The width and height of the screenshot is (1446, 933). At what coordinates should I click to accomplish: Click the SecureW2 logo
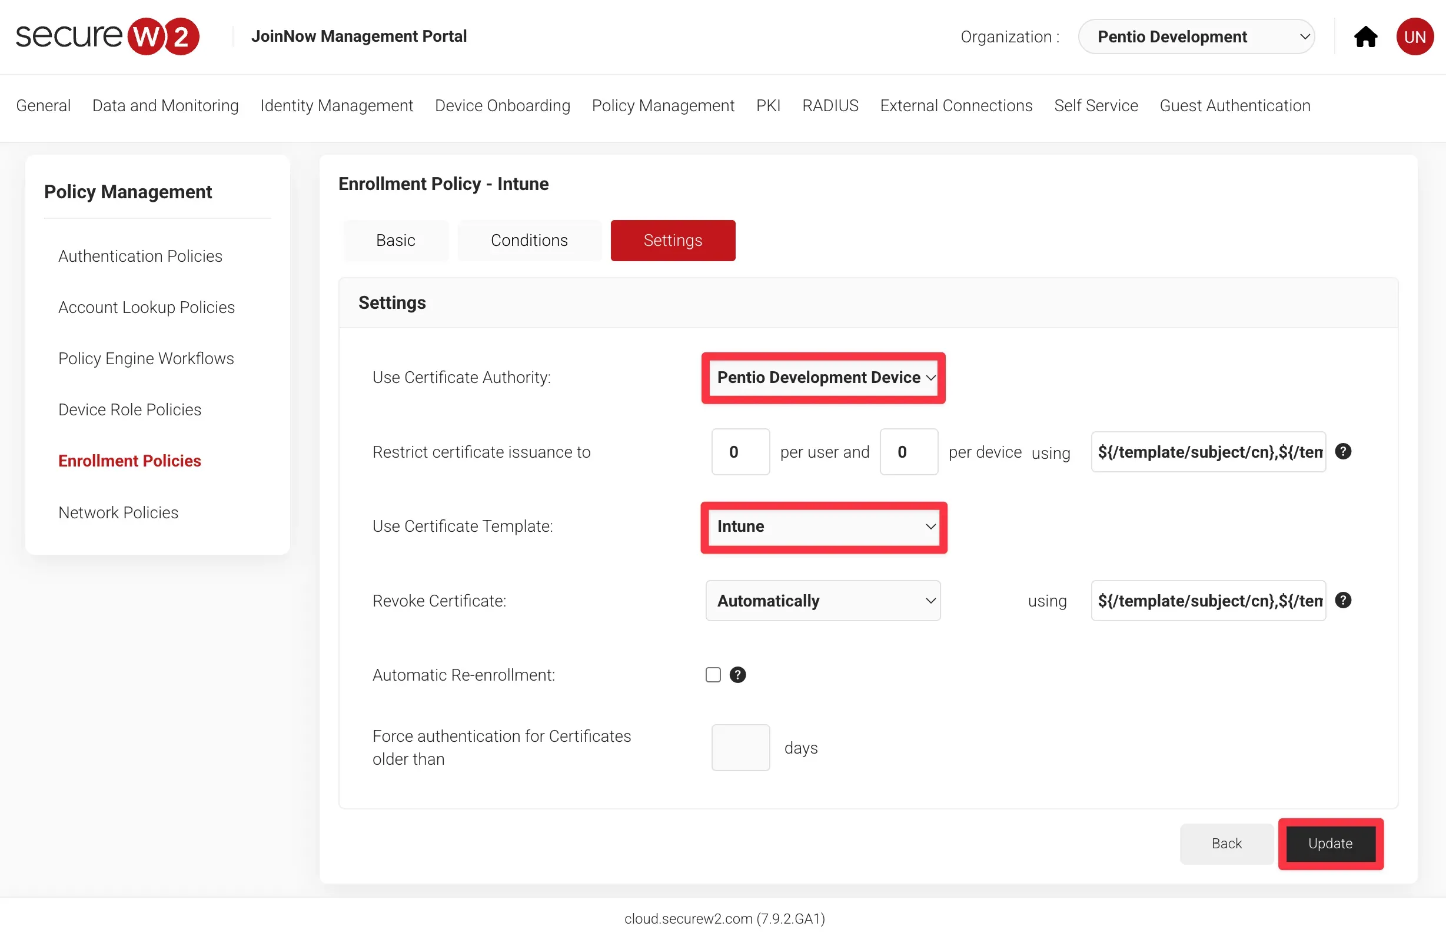click(107, 36)
